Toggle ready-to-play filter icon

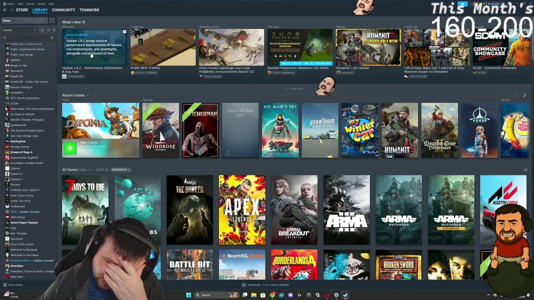tap(54, 30)
